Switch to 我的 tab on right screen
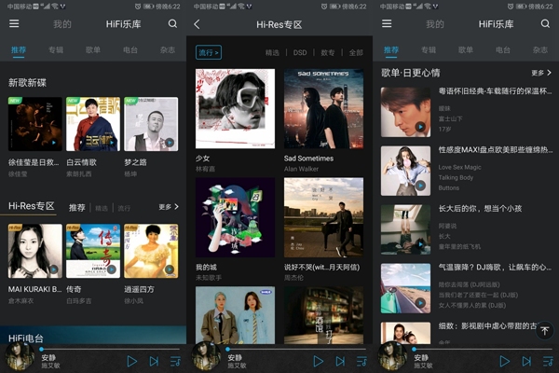Screen dimensions: 559x373 pos(435,24)
